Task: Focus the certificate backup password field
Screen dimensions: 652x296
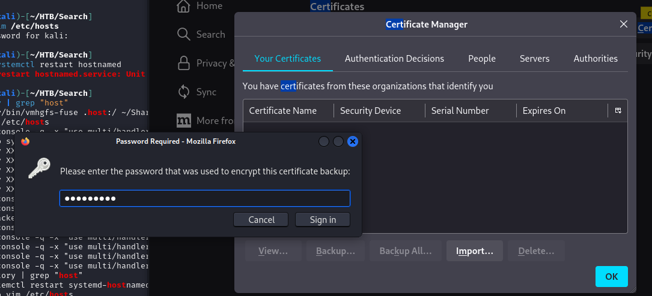Action: click(x=205, y=198)
